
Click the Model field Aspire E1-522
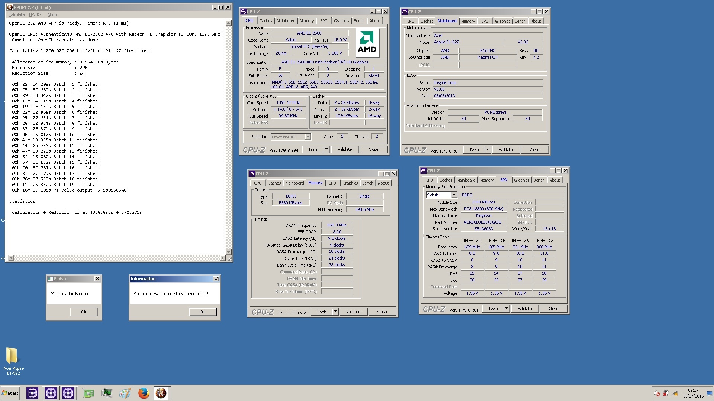tap(468, 42)
